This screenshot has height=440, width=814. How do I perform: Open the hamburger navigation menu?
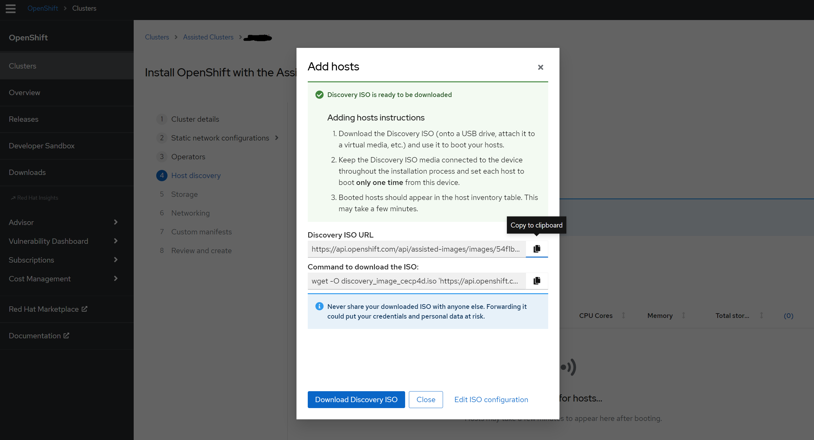click(10, 8)
